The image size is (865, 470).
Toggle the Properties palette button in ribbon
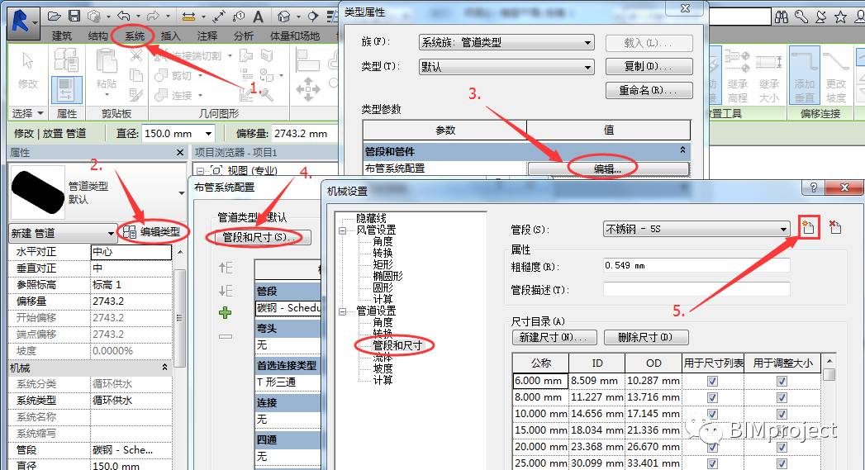pos(66,89)
